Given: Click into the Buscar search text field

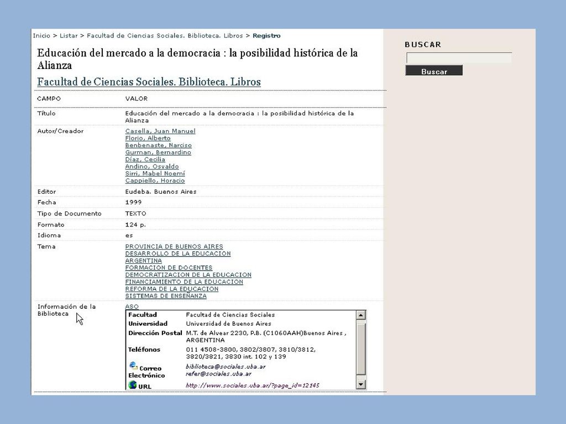Looking at the screenshot, I should (x=459, y=57).
